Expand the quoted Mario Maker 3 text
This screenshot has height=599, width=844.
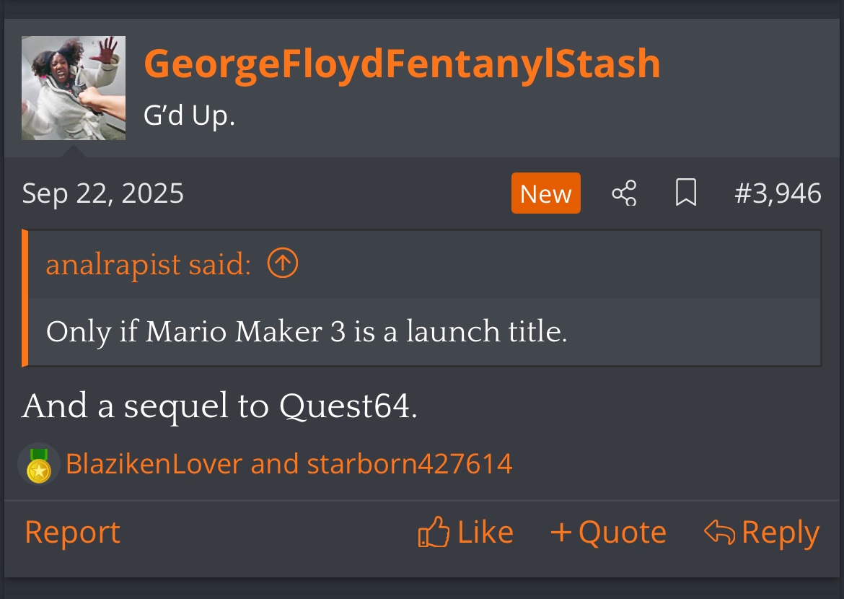click(307, 331)
